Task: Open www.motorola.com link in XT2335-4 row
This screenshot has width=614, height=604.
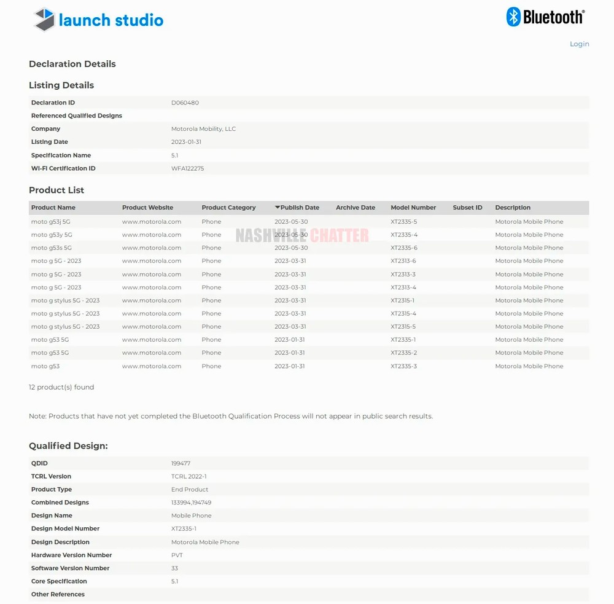Action: coord(152,235)
